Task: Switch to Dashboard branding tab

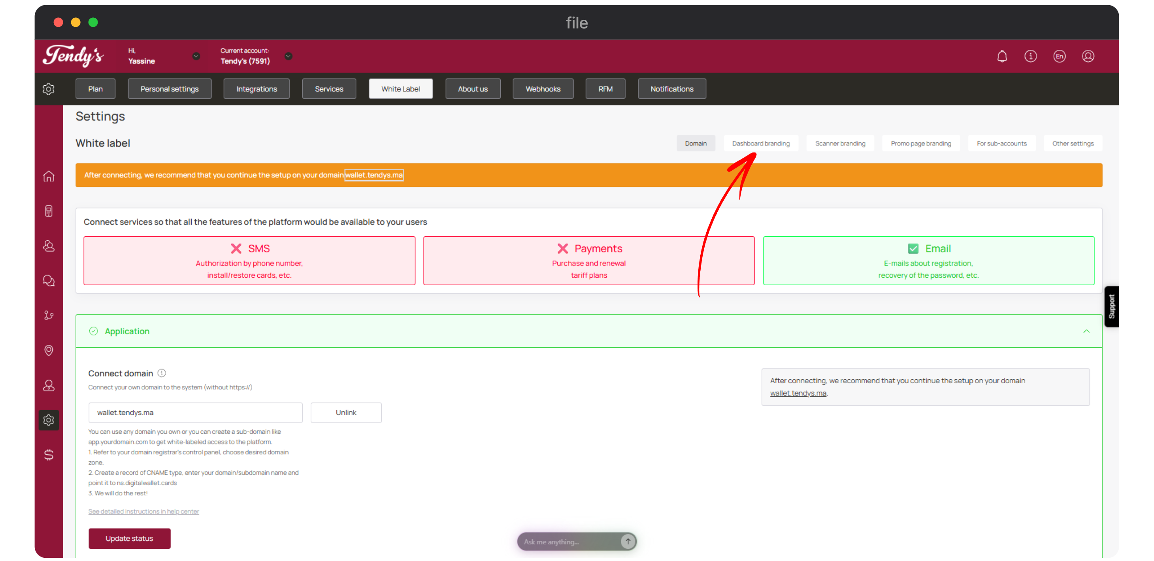Action: tap(761, 143)
